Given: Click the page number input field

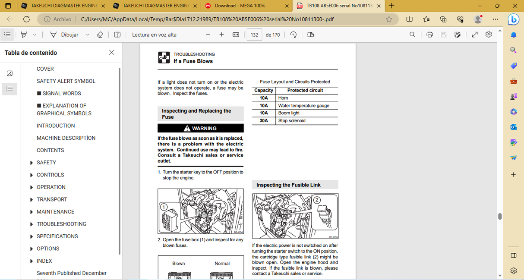Looking at the screenshot, I should pyautogui.click(x=254, y=35).
